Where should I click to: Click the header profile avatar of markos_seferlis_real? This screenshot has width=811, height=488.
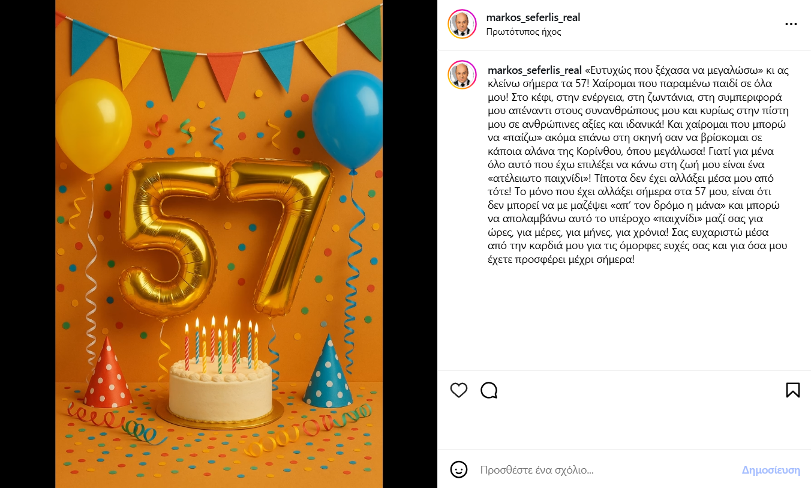(462, 24)
